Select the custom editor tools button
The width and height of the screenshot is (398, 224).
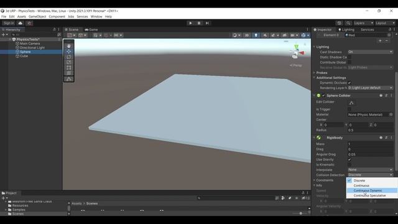pos(69,79)
